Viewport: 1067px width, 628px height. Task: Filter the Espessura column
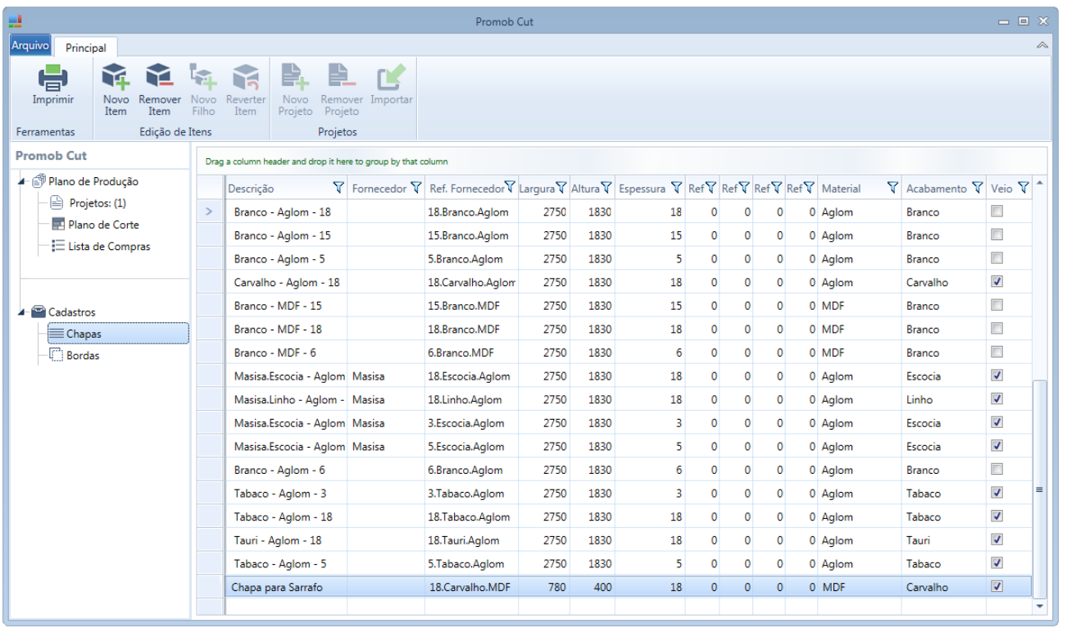tap(677, 188)
